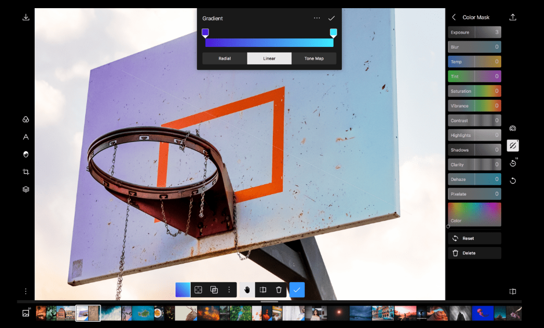The height and width of the screenshot is (328, 544).
Task: Adjust the Saturation slider
Action: [474, 91]
